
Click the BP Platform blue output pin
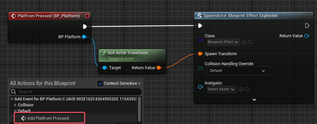tap(84, 37)
